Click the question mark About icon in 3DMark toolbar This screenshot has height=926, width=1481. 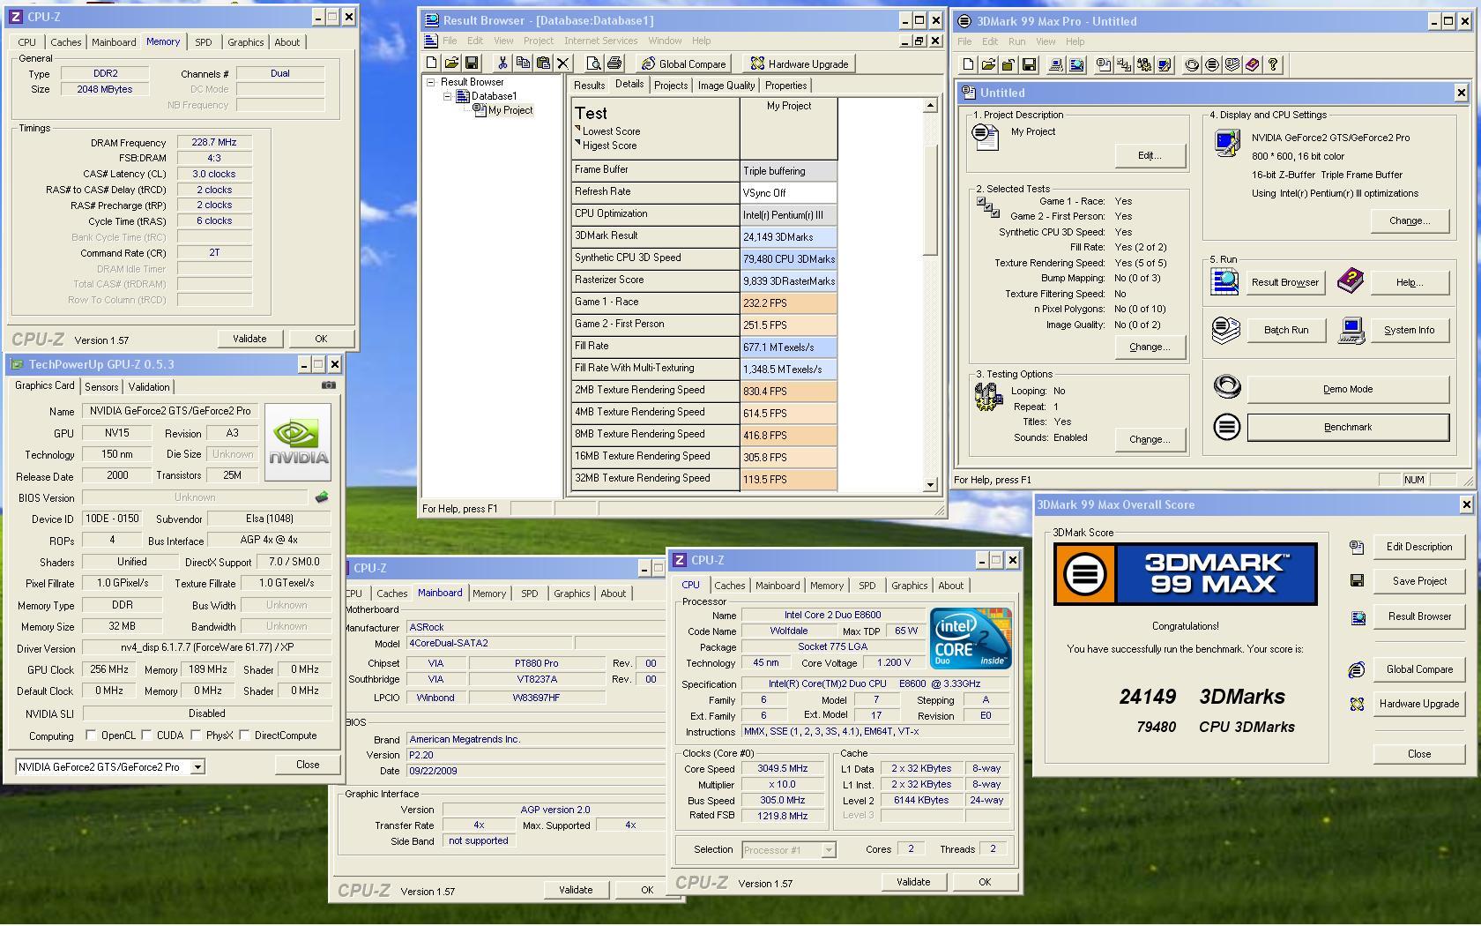1273,64
